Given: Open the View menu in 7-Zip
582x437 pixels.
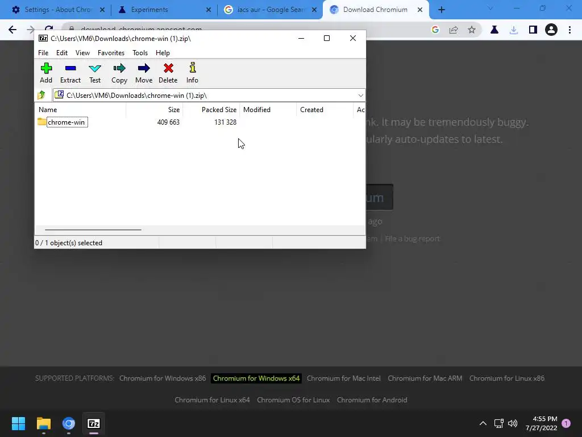Looking at the screenshot, I should [82, 53].
